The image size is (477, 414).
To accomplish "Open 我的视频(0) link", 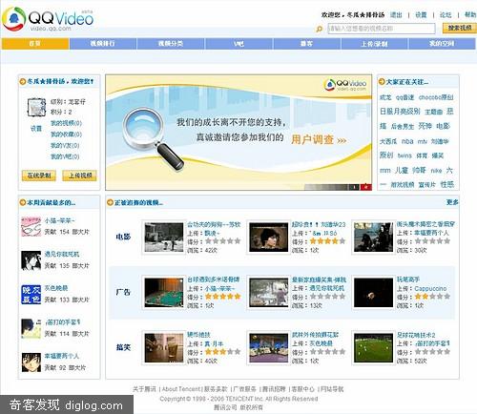I will click(66, 123).
